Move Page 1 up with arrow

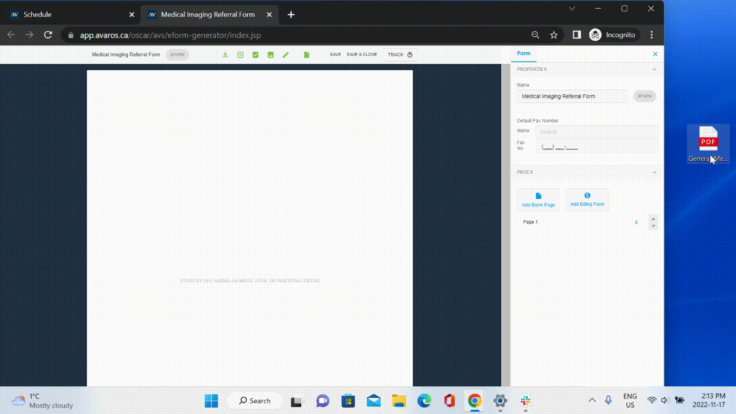(653, 218)
